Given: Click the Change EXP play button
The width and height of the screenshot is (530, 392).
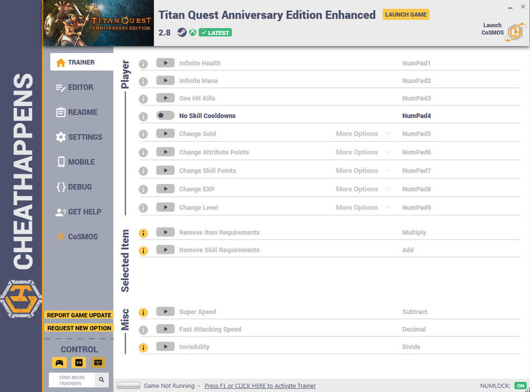Looking at the screenshot, I should pos(165,189).
